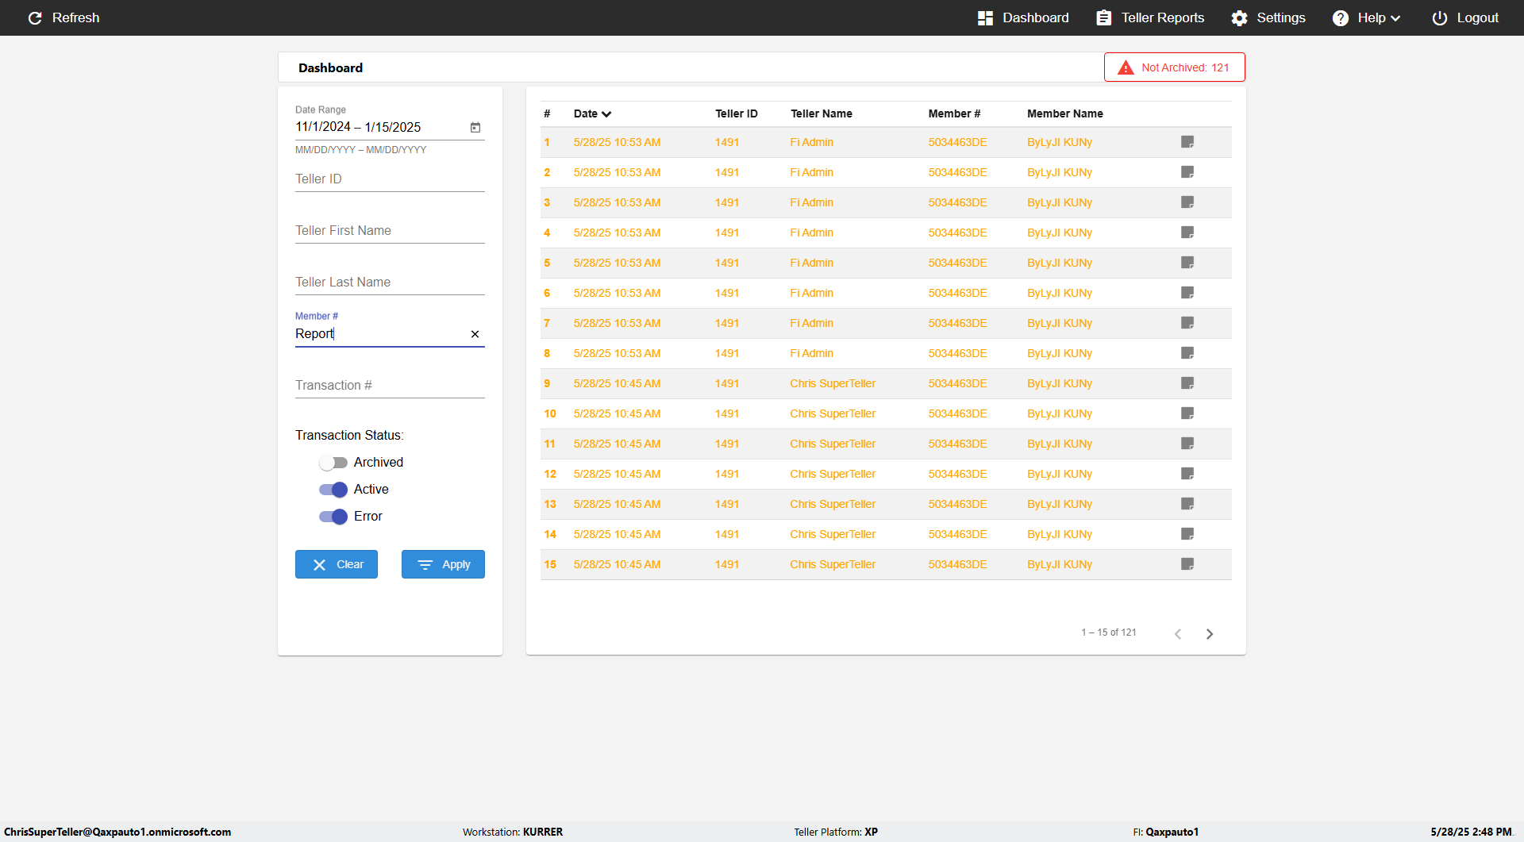The image size is (1524, 842).
Task: Click the Transaction # filter field
Action: pos(390,386)
